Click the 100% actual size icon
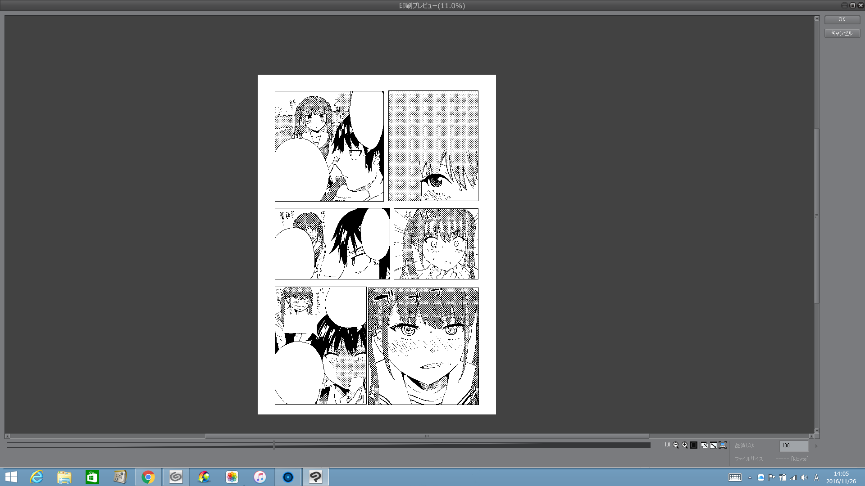The width and height of the screenshot is (865, 486). (x=694, y=445)
